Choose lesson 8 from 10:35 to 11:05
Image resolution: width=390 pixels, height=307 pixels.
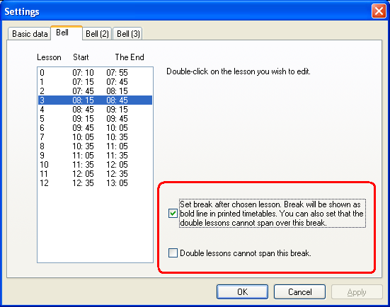coord(95,146)
